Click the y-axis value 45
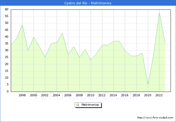 pos(7,30)
